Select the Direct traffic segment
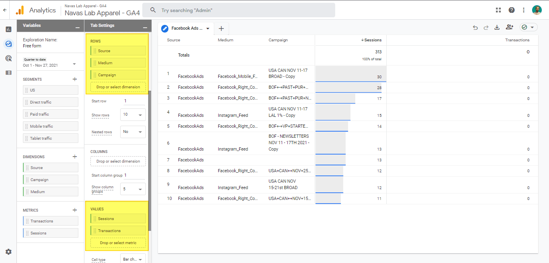Image resolution: width=549 pixels, height=263 pixels. 51,102
